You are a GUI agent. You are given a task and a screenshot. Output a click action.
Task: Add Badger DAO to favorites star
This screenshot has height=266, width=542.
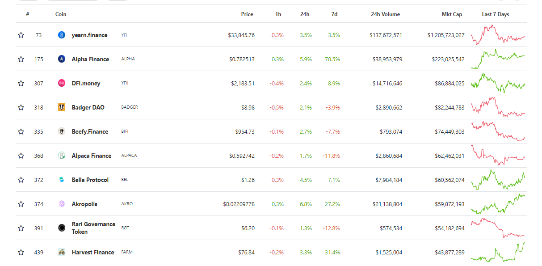21,107
